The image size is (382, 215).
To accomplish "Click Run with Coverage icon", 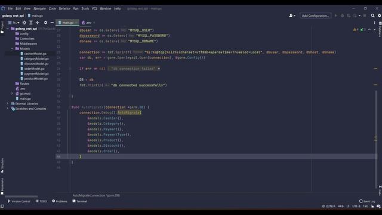I will coord(349,16).
